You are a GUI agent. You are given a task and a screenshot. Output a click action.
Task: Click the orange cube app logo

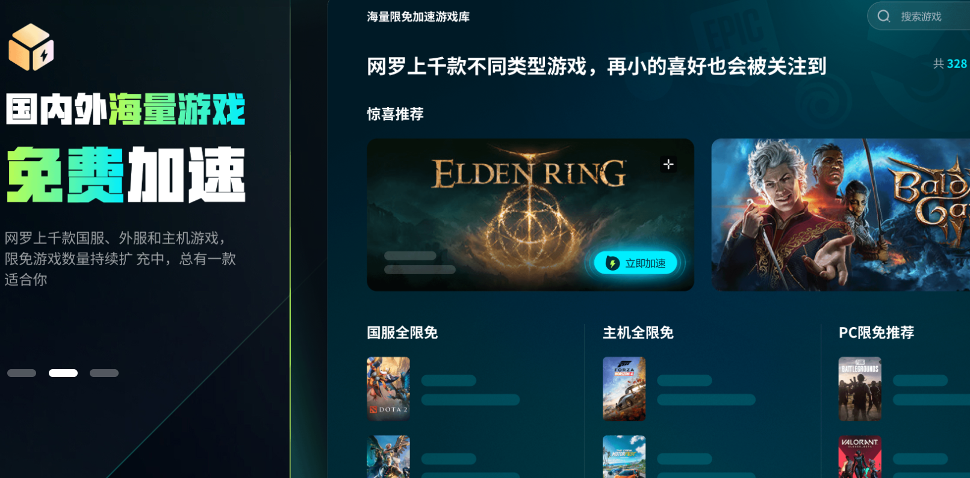31,47
